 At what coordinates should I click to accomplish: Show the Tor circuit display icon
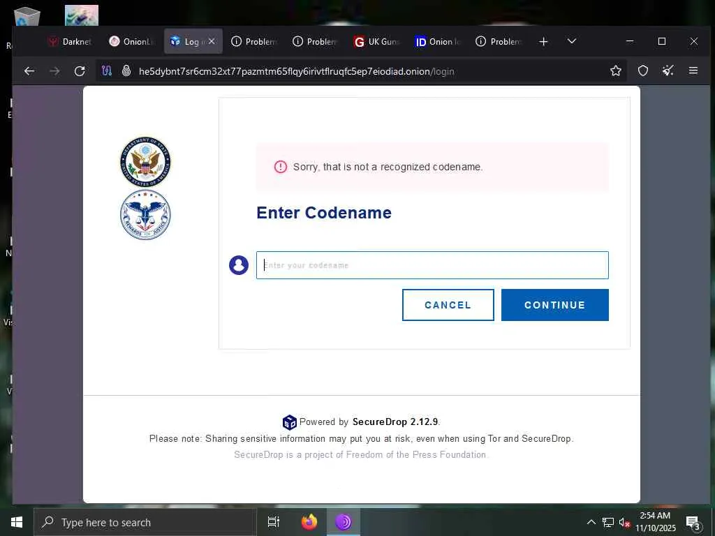[x=107, y=71]
